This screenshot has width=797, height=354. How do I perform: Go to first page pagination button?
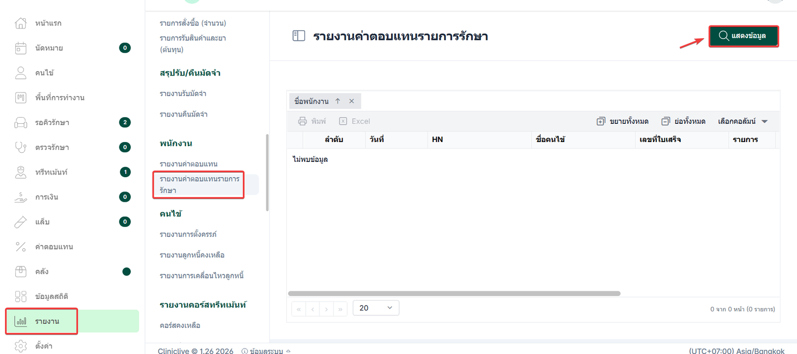298,309
